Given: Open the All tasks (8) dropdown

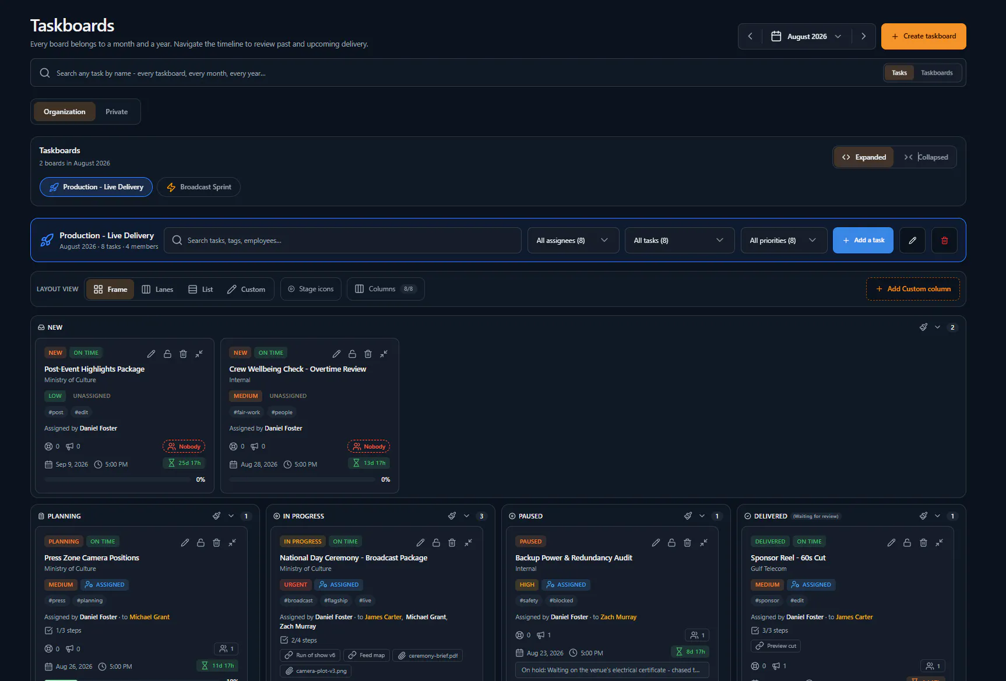Looking at the screenshot, I should click(x=679, y=241).
